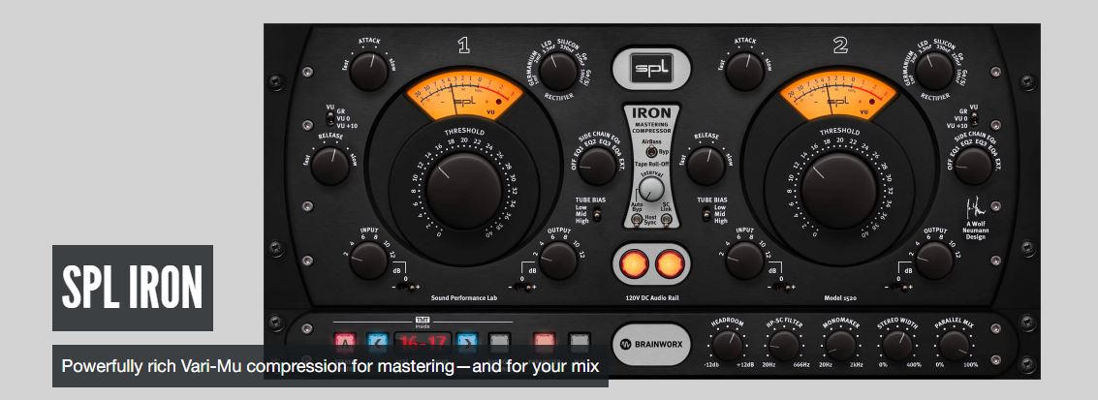Click the channel 1 Input knob
The image size is (1098, 400).
pos(368,261)
